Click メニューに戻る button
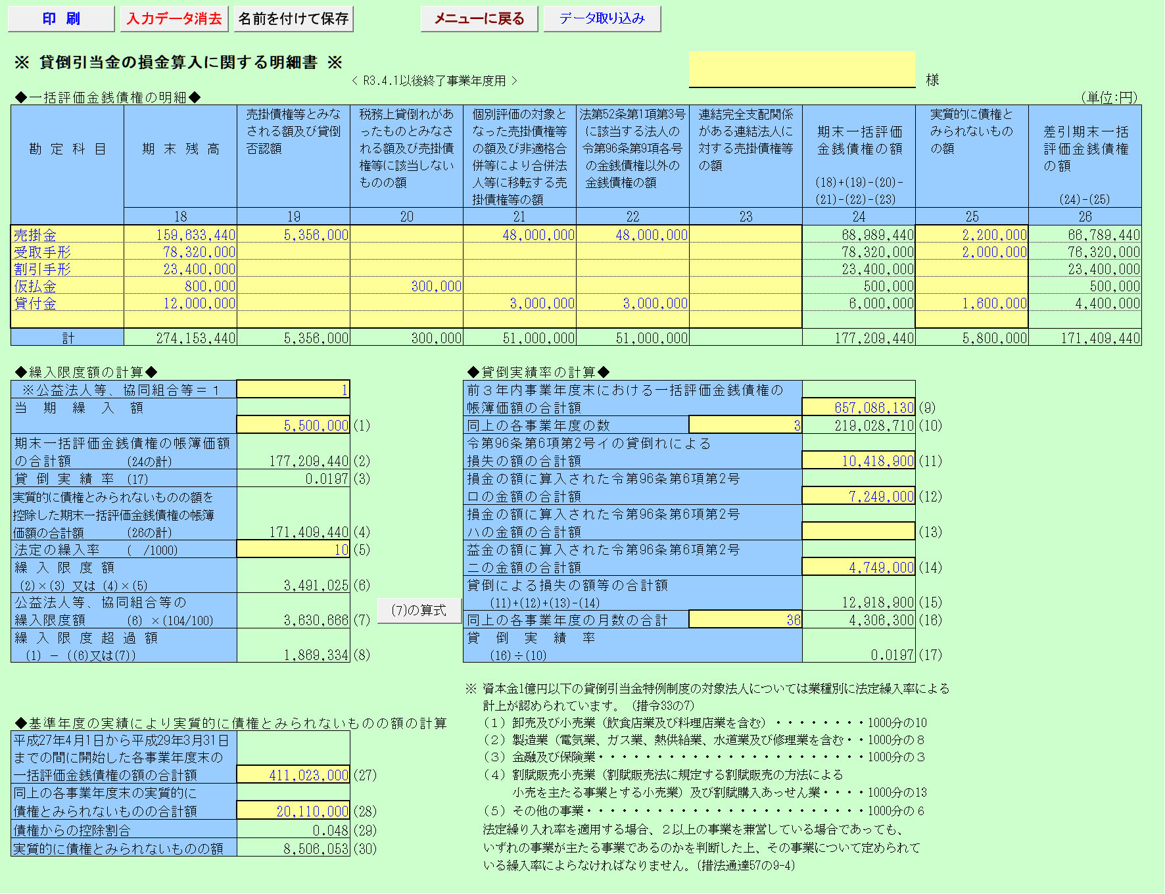Image resolution: width=1165 pixels, height=894 pixels. (x=479, y=19)
